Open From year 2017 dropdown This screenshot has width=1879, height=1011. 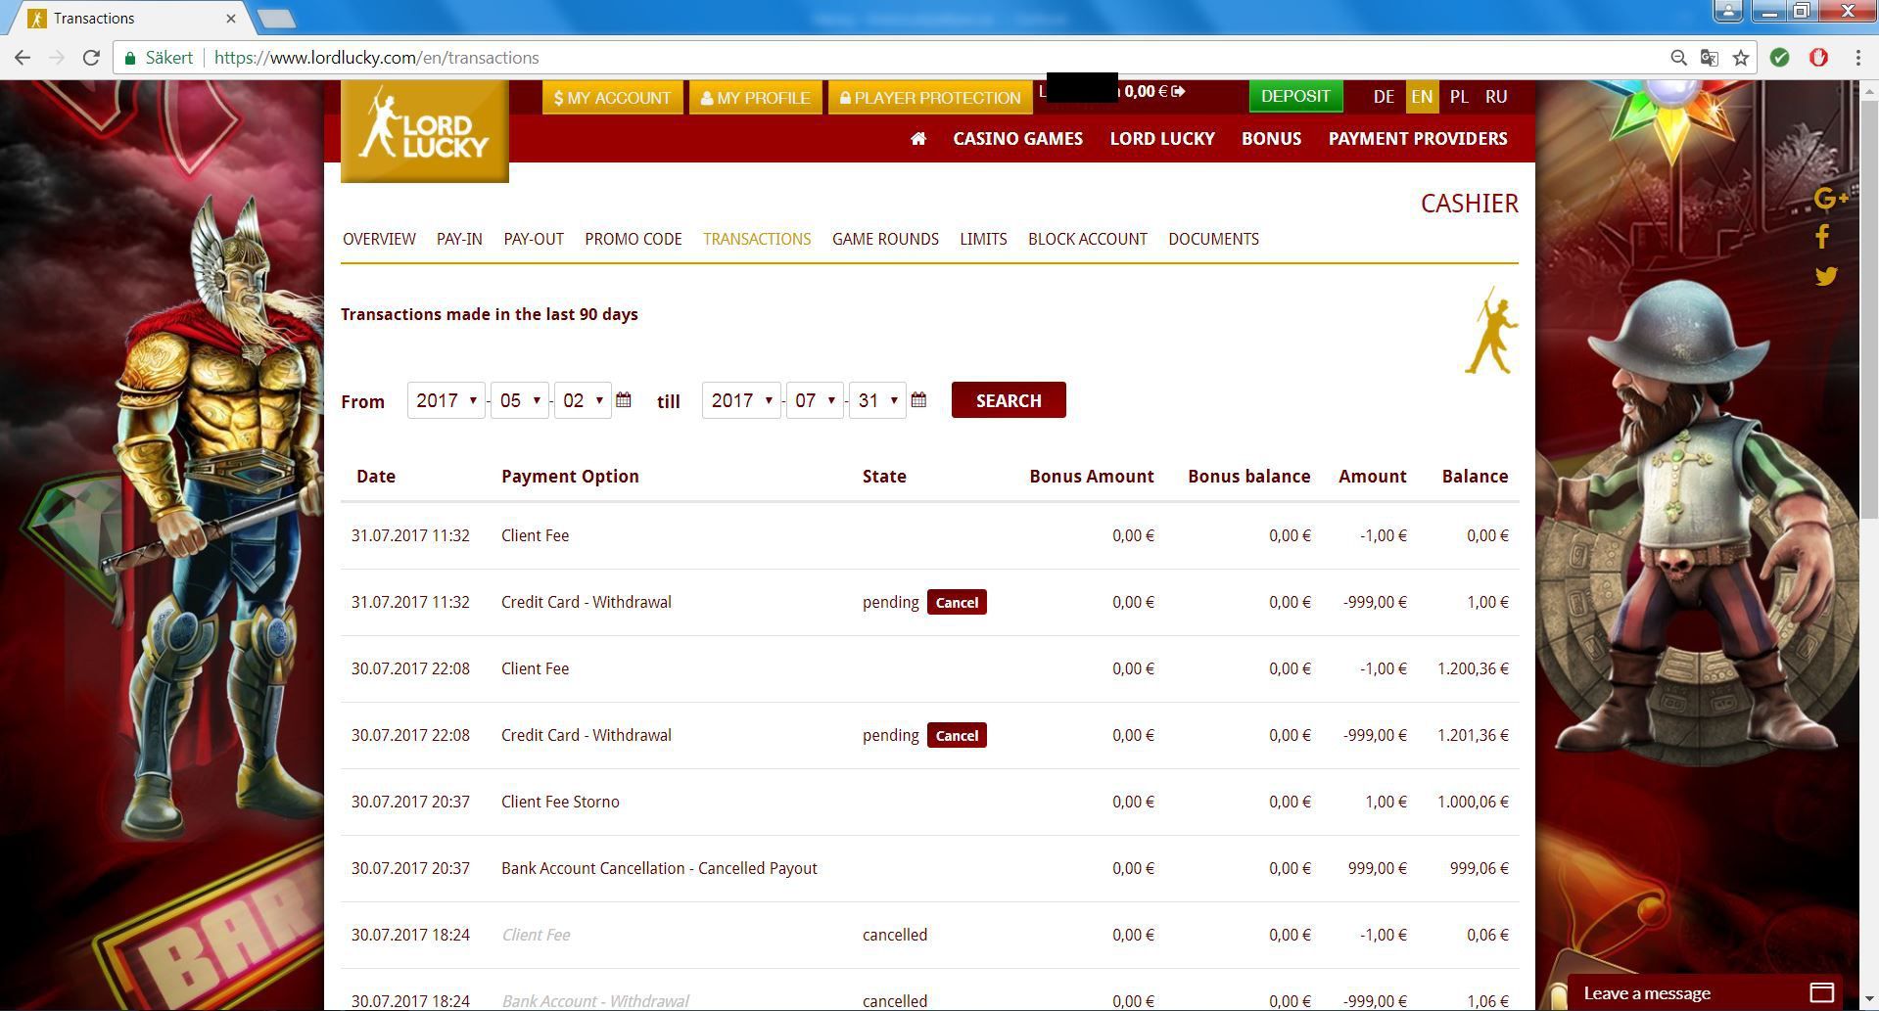point(446,400)
